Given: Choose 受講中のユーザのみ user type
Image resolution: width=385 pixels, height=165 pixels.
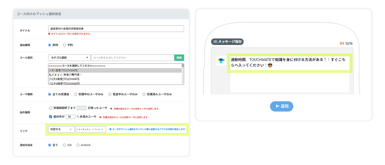Looking at the screenshot, I should 76,94.
